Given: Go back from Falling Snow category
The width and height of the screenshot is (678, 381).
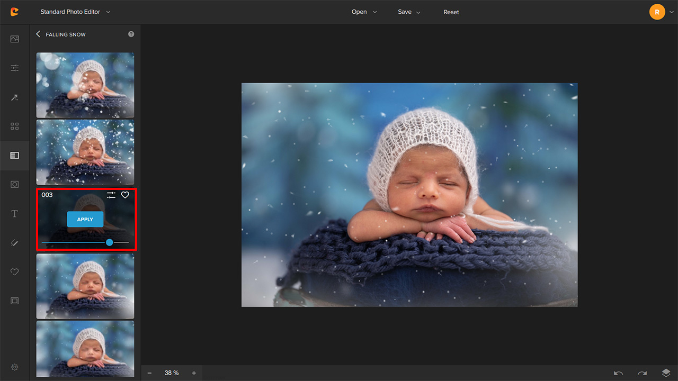Looking at the screenshot, I should point(38,33).
